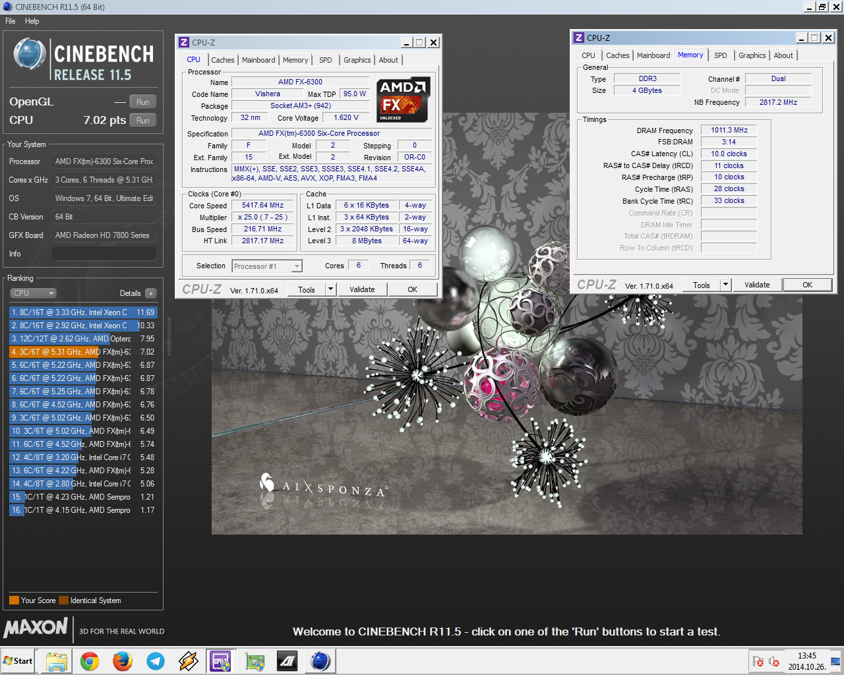Switch to CPU-Z via its taskbar icon
Viewport: 844px width, 675px height.
[x=220, y=660]
